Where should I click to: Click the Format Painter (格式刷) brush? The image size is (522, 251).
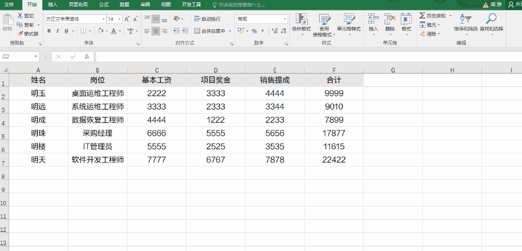point(20,34)
